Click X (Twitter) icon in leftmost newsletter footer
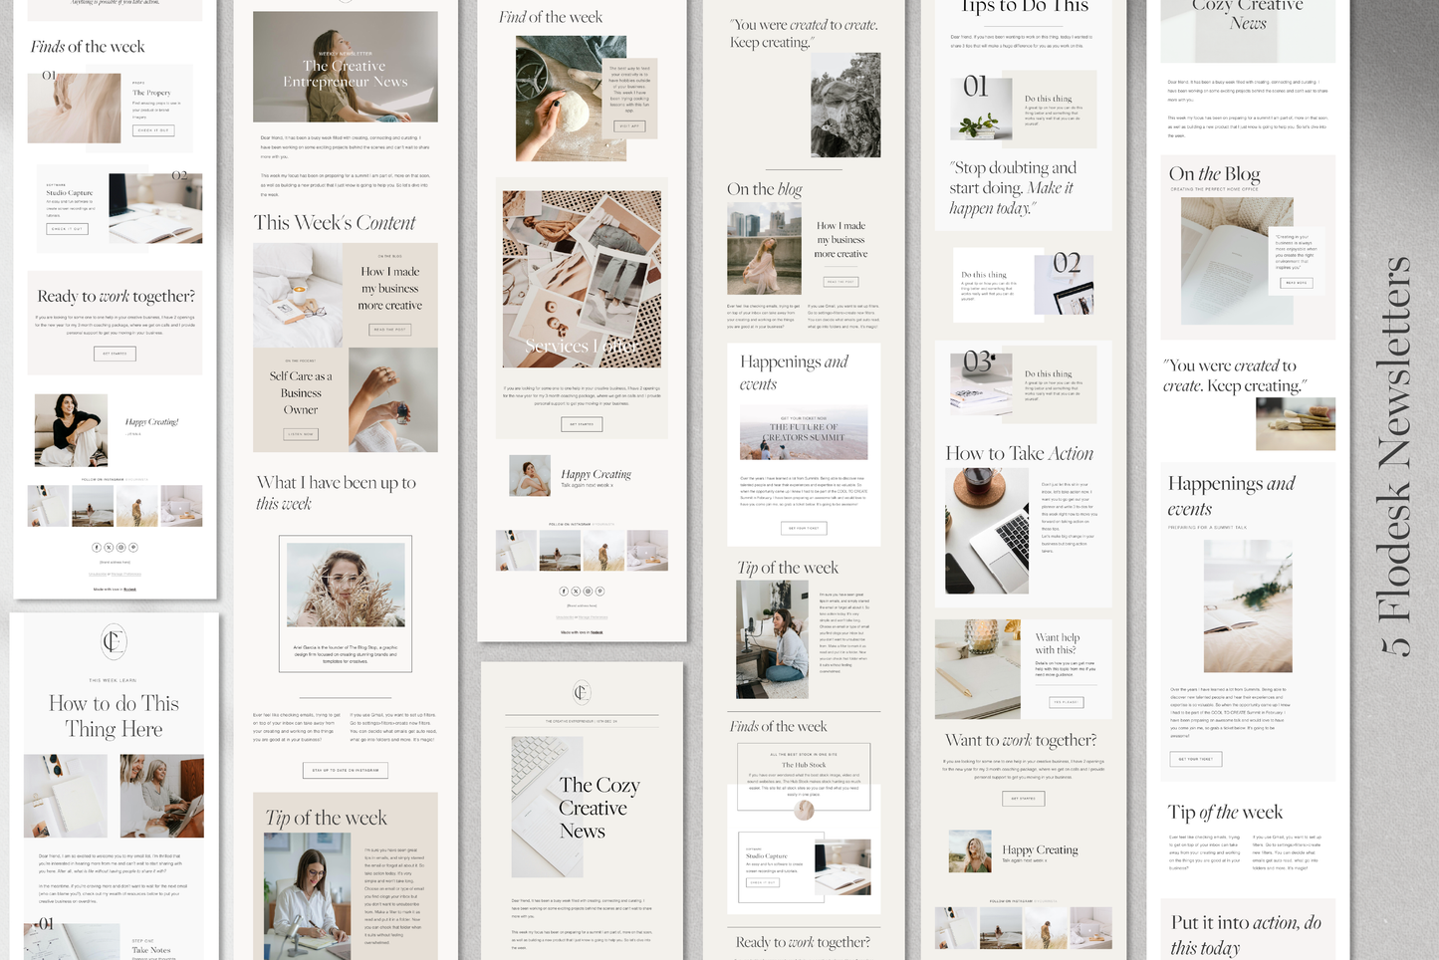This screenshot has height=960, width=1439. point(109,547)
